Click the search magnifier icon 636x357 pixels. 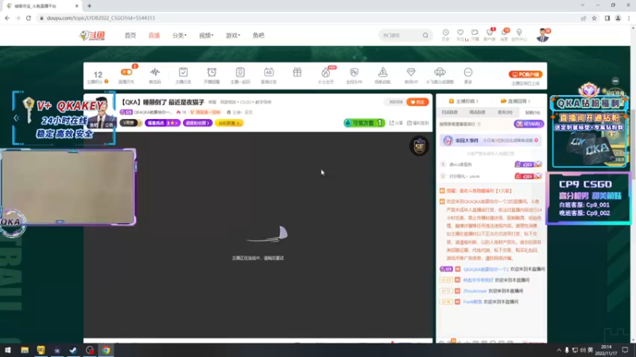tap(425, 36)
